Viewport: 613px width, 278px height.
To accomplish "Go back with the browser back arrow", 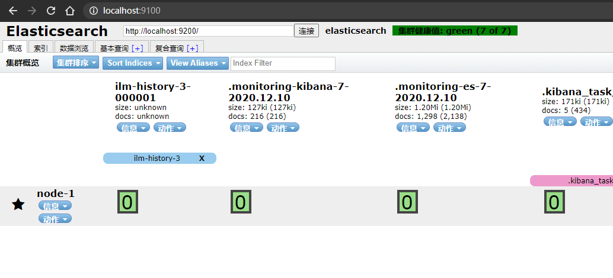I will coord(13,11).
